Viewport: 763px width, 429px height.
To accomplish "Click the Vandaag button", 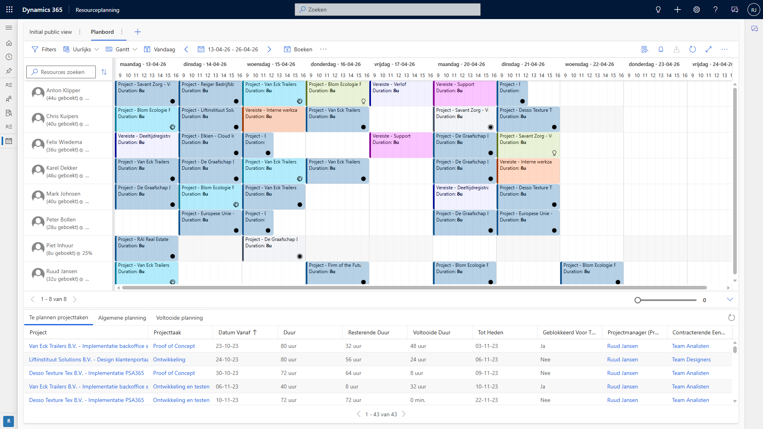I will click(159, 49).
